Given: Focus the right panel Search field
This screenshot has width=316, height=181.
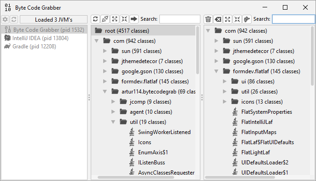Looking at the screenshot, I should [293, 19].
